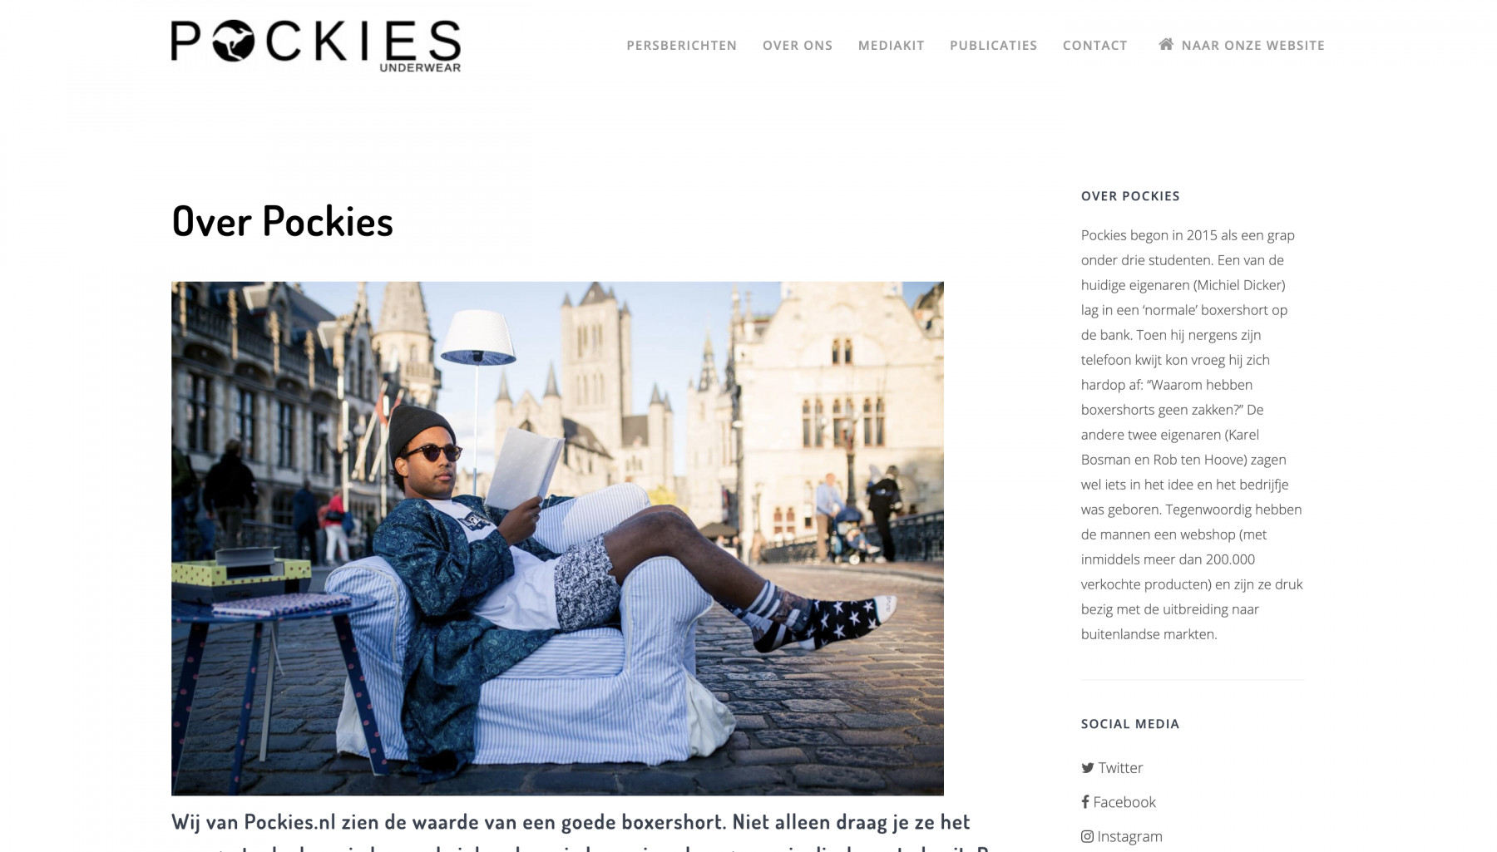Open the Mediakit section

891,46
